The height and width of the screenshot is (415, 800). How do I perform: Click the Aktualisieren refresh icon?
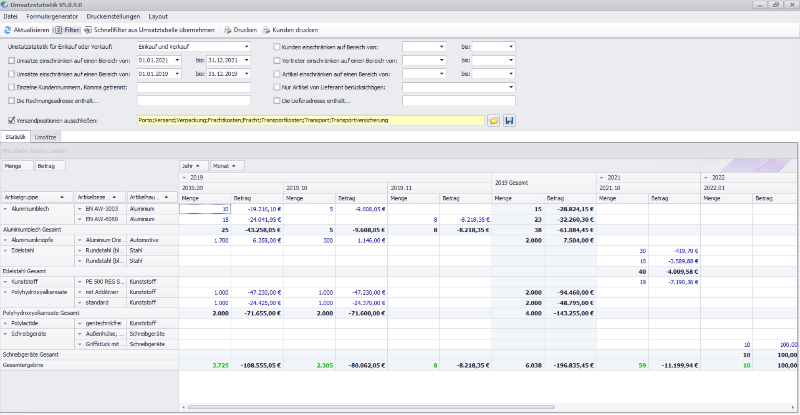(x=7, y=30)
